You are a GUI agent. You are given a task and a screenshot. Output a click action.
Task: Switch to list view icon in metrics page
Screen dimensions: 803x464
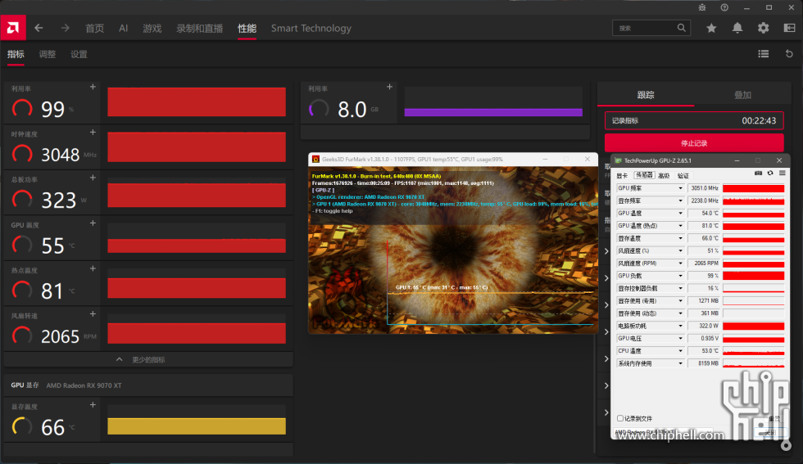coord(763,54)
